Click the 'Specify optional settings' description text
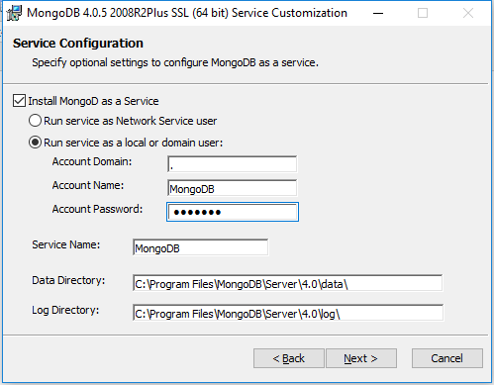Image resolution: width=494 pixels, height=385 pixels. (175, 62)
